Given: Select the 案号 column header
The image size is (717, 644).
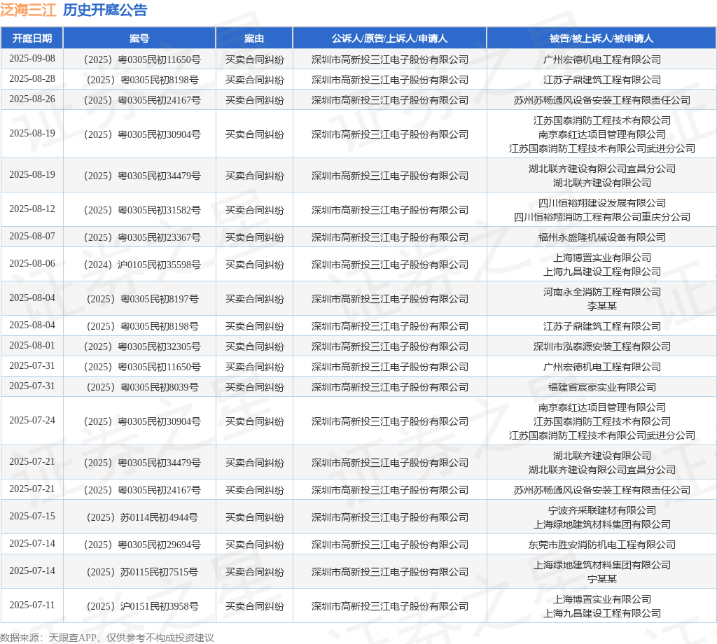Looking at the screenshot, I should (139, 38).
